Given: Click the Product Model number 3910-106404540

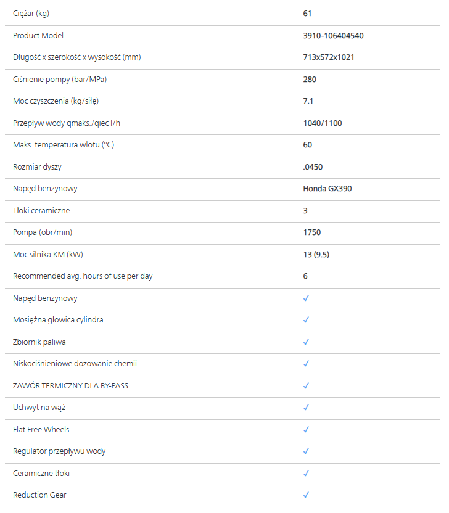Looking at the screenshot, I should pyautogui.click(x=333, y=36).
